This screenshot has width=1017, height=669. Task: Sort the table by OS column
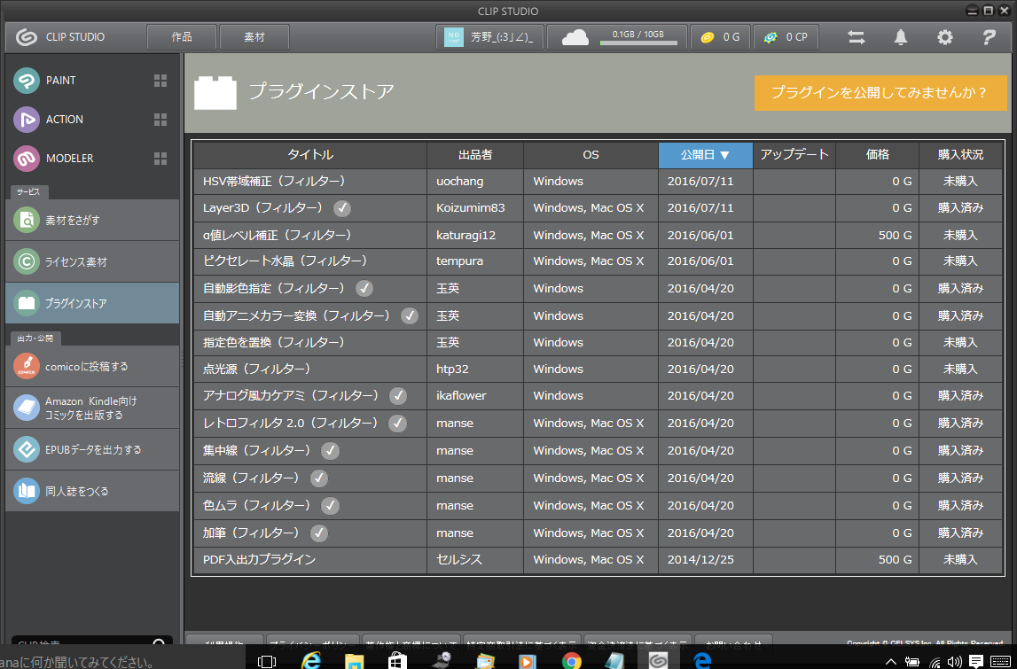pyautogui.click(x=591, y=155)
